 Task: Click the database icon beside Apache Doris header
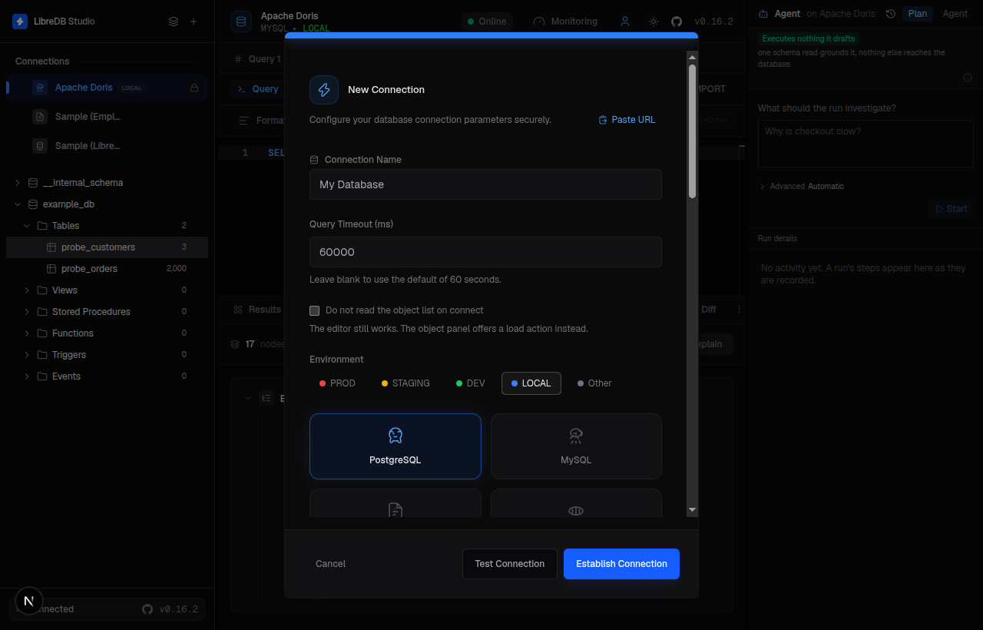coord(241,22)
